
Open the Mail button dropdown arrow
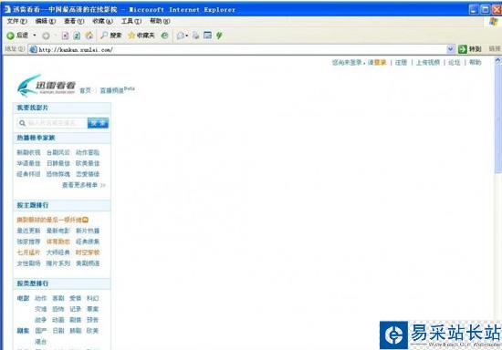[x=186, y=36]
